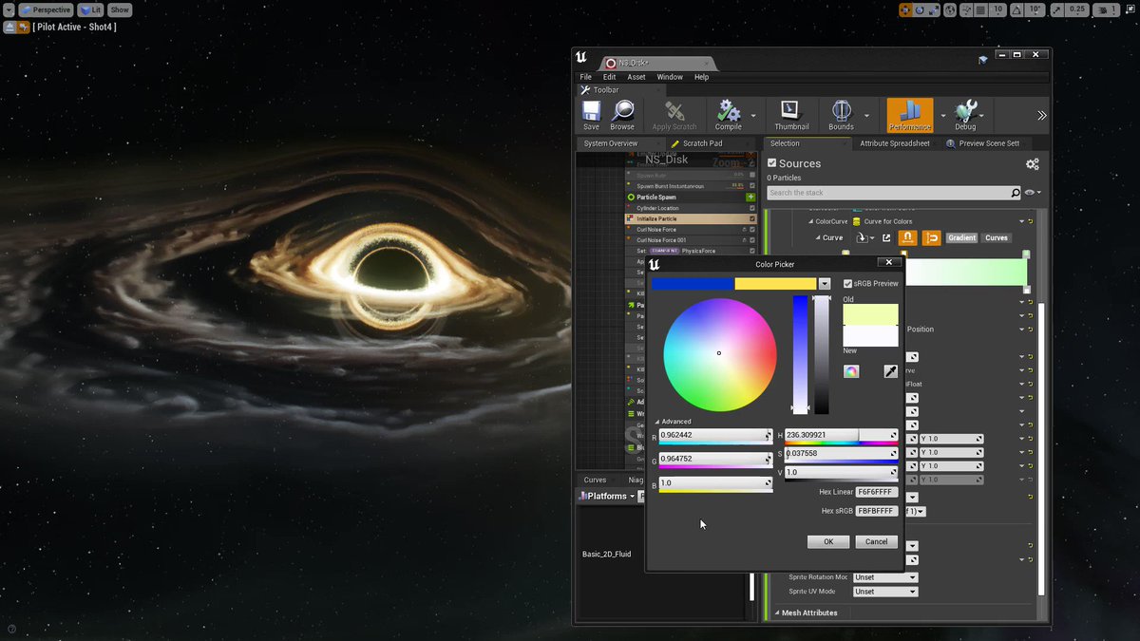Click the Lit view mode button
This screenshot has height=641, width=1140.
(90, 9)
